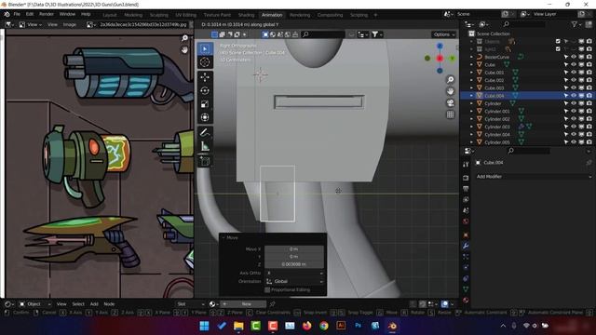The width and height of the screenshot is (596, 335).
Task: Disable render camera icon for Cylinder.002
Action: (589, 119)
